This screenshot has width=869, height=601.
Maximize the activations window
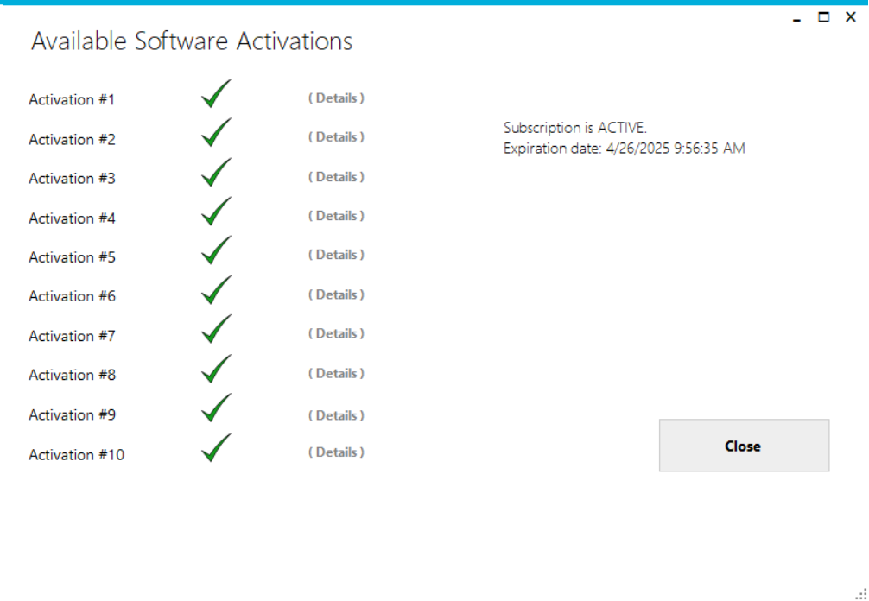coord(824,17)
